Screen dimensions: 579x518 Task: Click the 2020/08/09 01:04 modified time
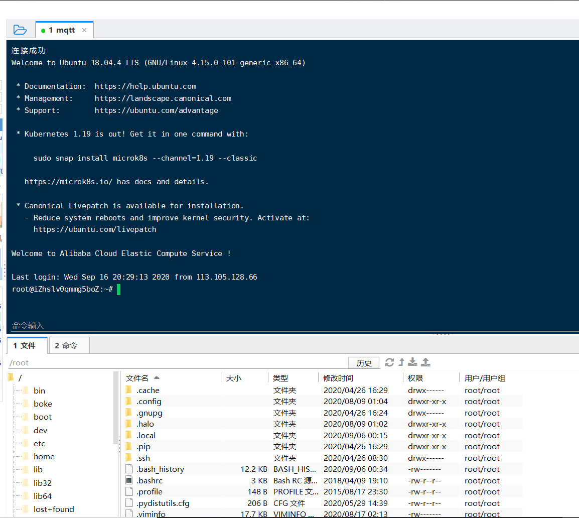pos(356,401)
